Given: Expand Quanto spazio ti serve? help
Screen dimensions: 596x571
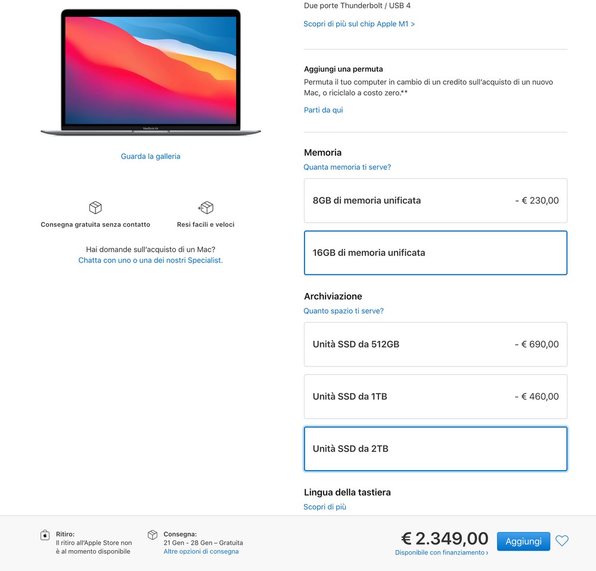Looking at the screenshot, I should 343,311.
